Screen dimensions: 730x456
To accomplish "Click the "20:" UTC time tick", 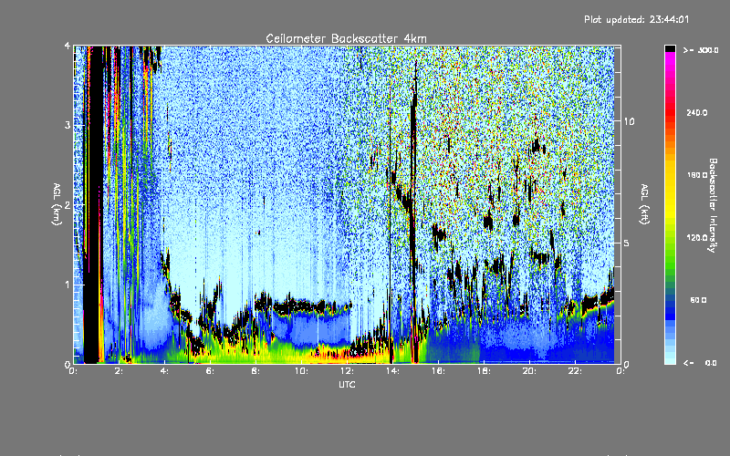I will point(529,371).
